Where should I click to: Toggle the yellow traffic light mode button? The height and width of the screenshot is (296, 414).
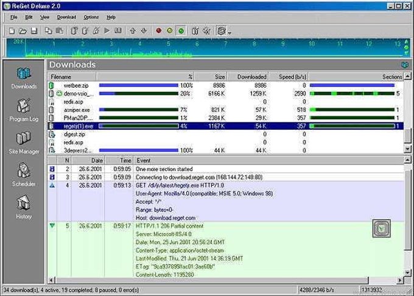click(x=170, y=30)
